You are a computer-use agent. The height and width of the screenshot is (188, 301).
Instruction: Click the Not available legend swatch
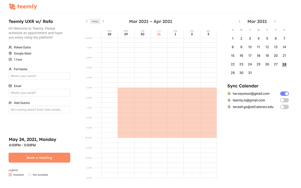coord(30,175)
